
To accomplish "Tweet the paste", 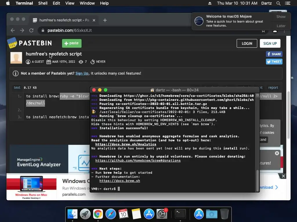I will tap(274, 62).
